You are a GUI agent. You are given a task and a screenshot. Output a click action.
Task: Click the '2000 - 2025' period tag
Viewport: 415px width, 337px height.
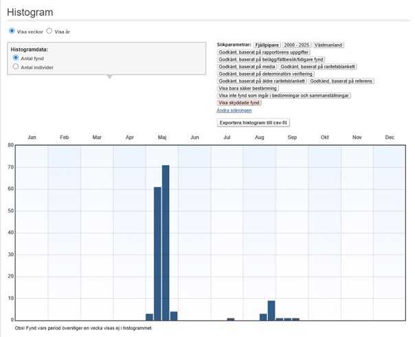pyautogui.click(x=298, y=45)
